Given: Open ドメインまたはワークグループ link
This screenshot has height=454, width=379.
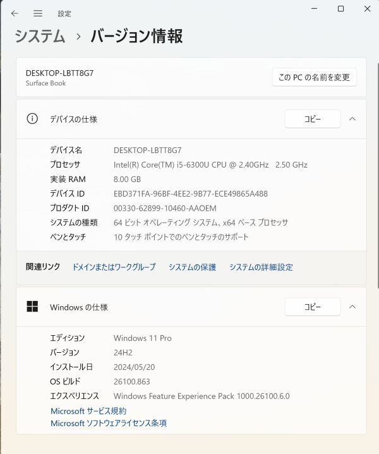Looking at the screenshot, I should [x=114, y=267].
